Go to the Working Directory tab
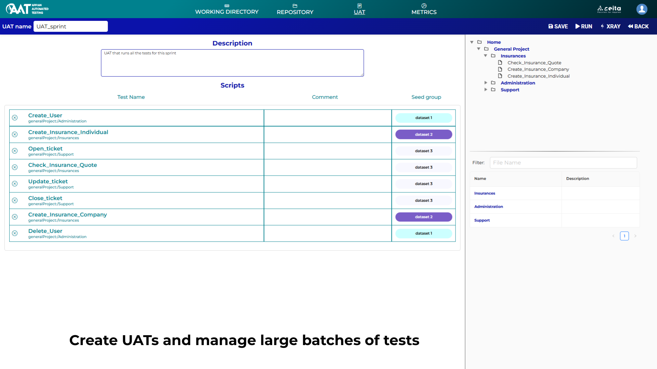657x369 pixels. click(x=227, y=9)
